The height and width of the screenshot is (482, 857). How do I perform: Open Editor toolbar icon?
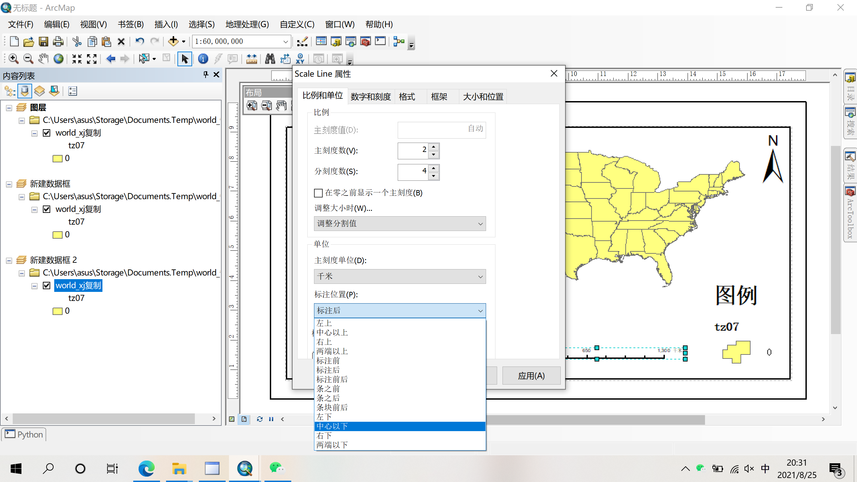coord(302,42)
